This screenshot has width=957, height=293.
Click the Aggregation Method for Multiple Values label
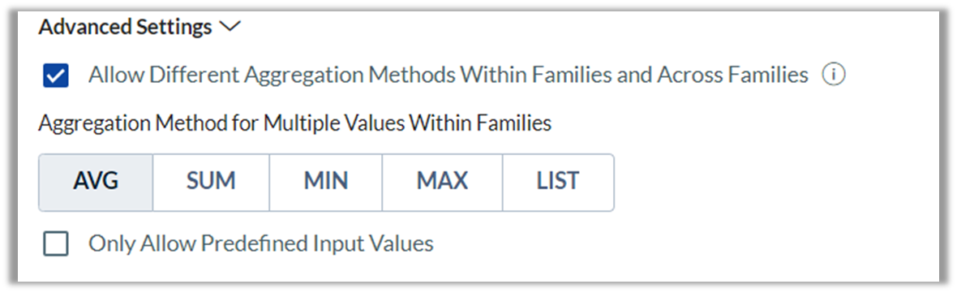(x=294, y=123)
